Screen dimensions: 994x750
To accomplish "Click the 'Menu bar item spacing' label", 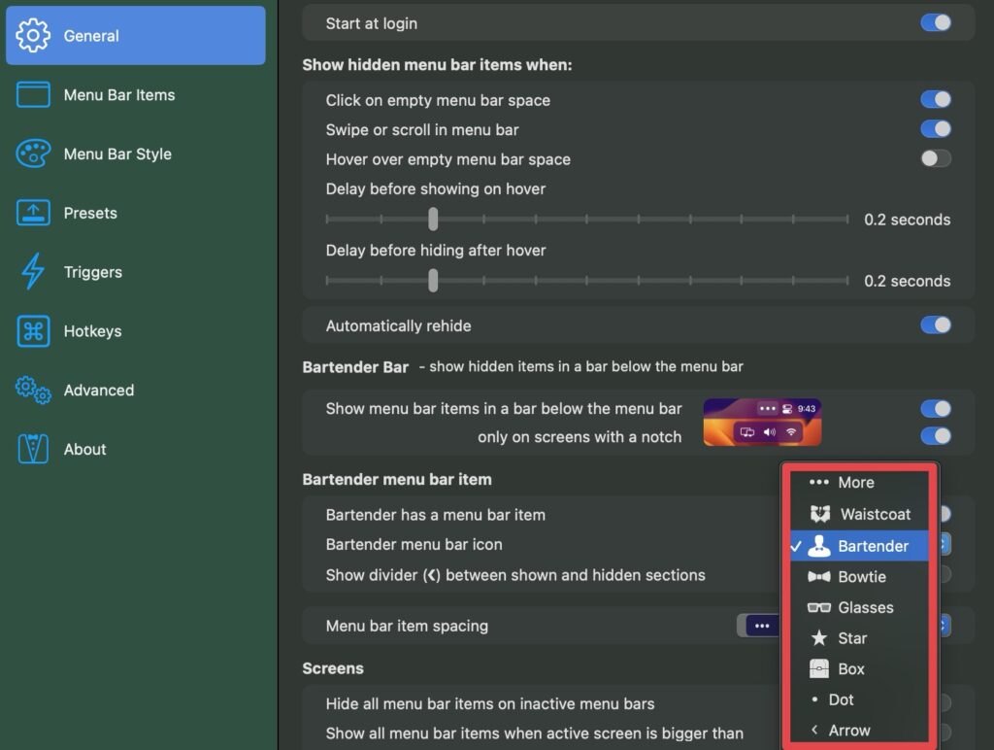I will coord(407,626).
